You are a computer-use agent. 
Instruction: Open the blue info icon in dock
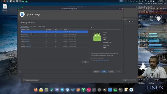[x=110, y=90]
